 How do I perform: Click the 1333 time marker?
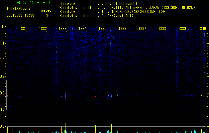coord(62,29)
